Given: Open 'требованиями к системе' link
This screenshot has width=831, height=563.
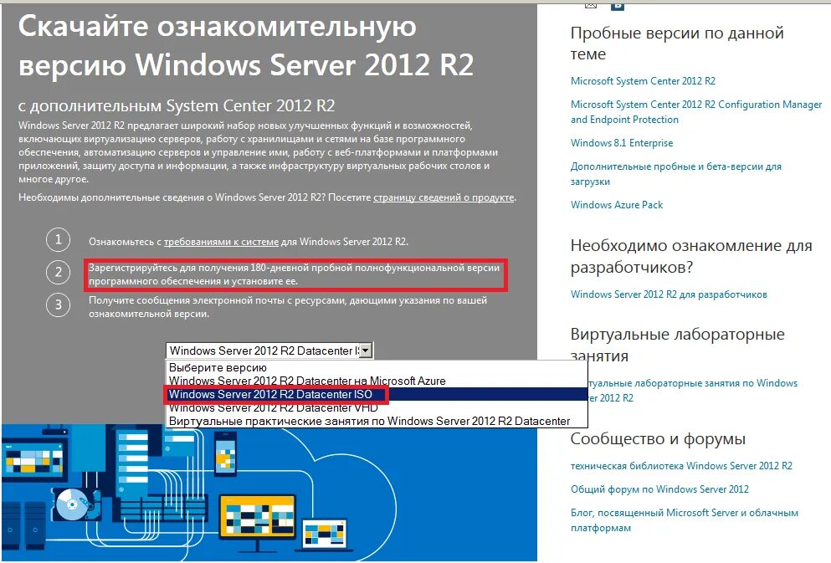Looking at the screenshot, I should (x=221, y=242).
